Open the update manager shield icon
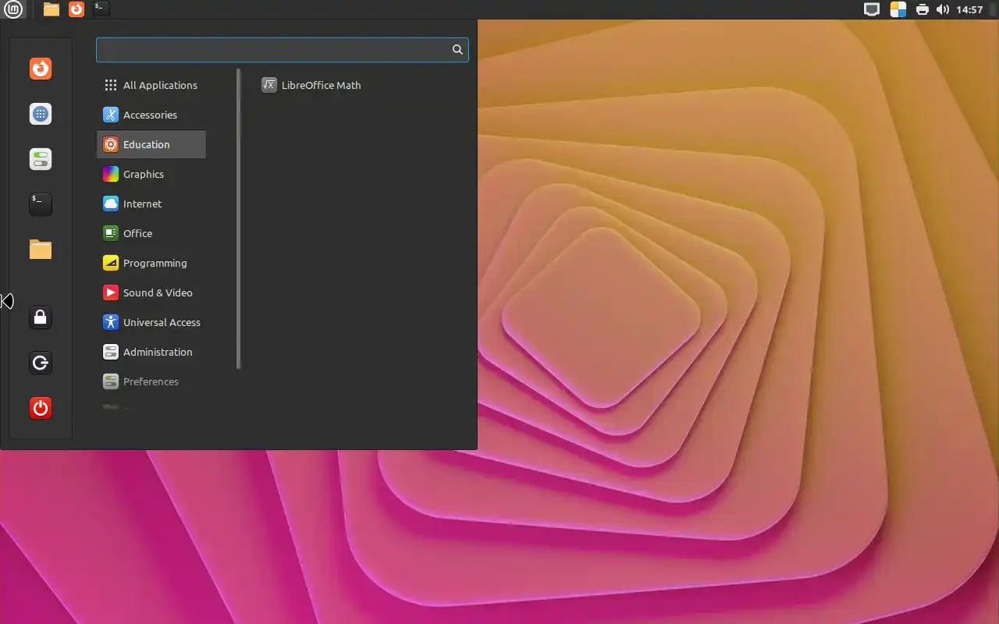 pyautogui.click(x=898, y=9)
